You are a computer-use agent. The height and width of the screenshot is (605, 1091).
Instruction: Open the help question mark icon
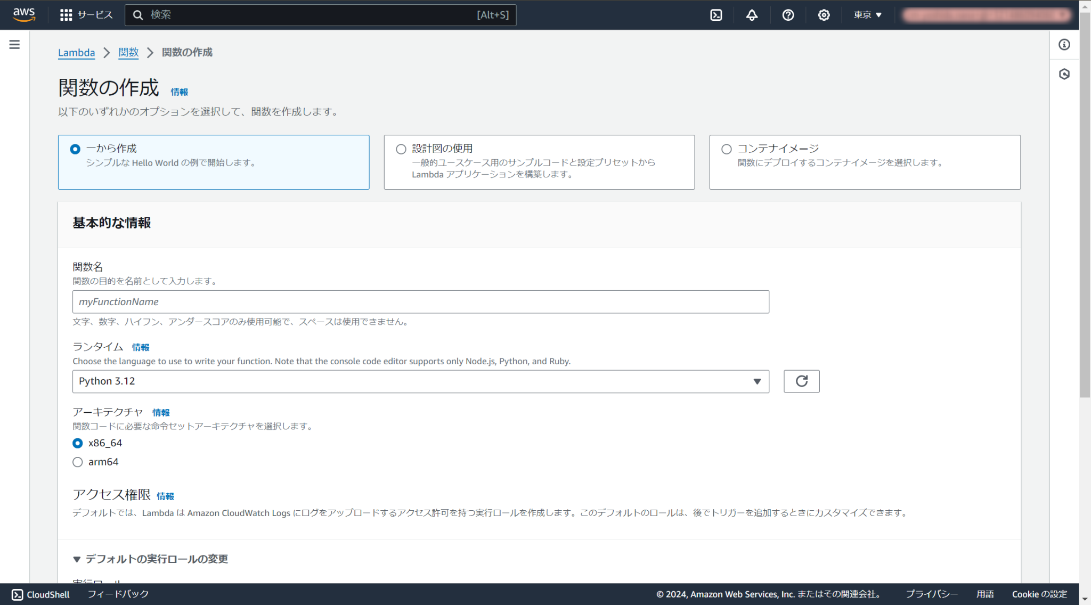[787, 15]
